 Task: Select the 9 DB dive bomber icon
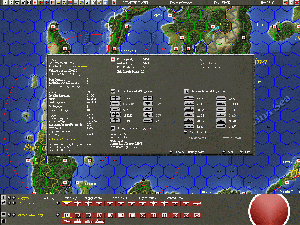(115, 110)
